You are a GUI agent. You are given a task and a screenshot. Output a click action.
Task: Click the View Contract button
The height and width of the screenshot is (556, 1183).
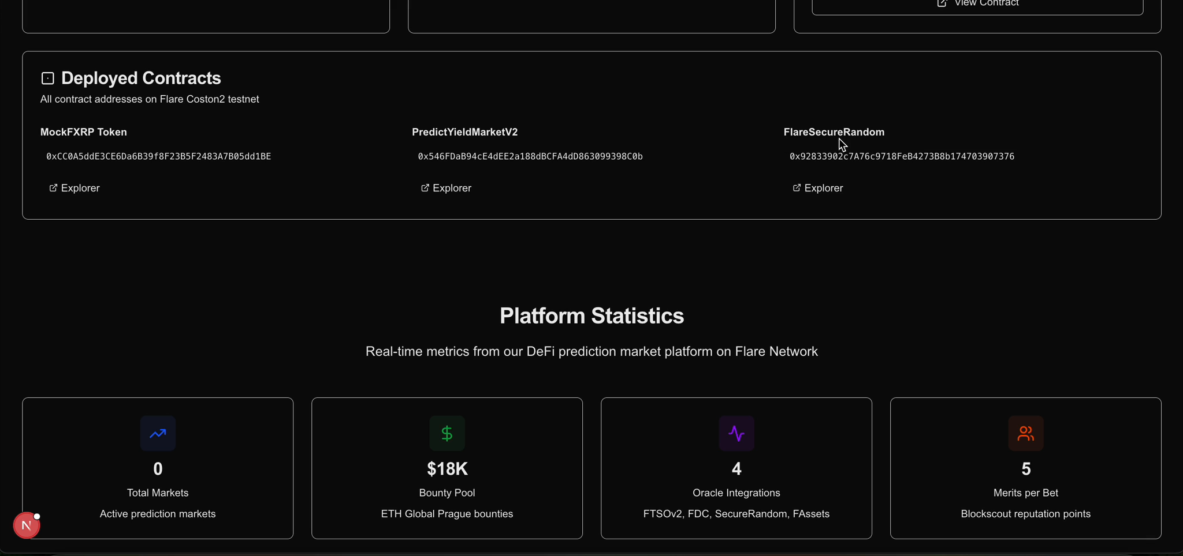(x=977, y=5)
